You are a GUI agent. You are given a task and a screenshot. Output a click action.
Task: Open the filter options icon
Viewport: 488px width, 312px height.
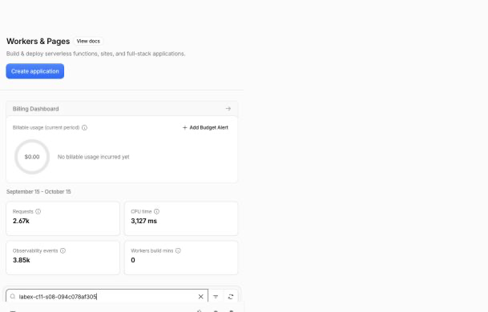pos(216,297)
